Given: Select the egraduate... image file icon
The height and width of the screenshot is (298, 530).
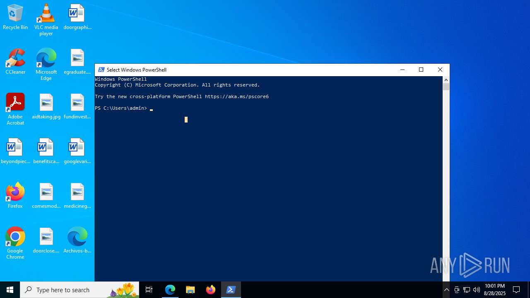Looking at the screenshot, I should 77,62.
